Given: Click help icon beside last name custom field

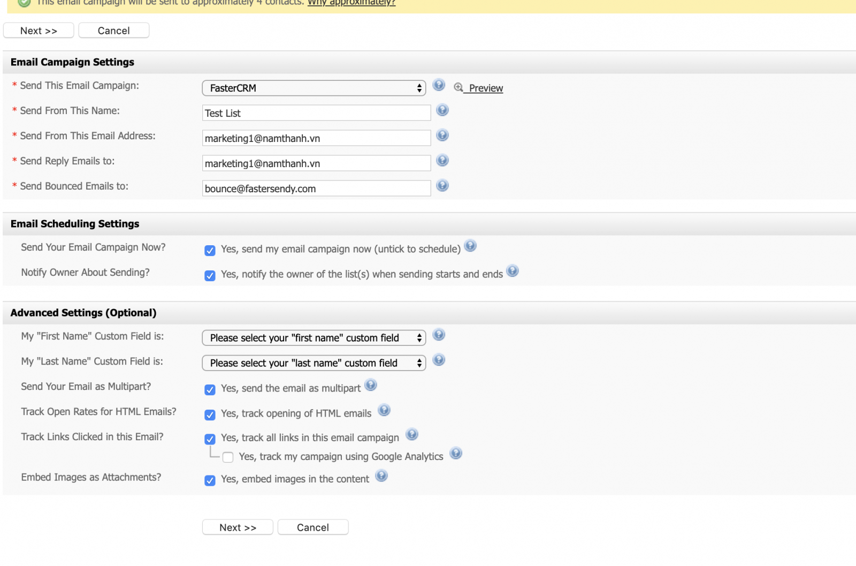Looking at the screenshot, I should pyautogui.click(x=439, y=360).
